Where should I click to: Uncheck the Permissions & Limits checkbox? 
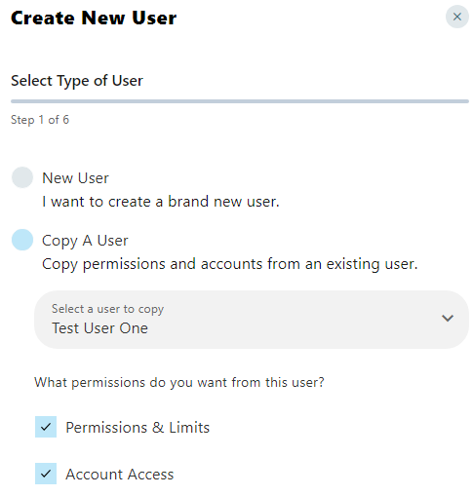[46, 427]
